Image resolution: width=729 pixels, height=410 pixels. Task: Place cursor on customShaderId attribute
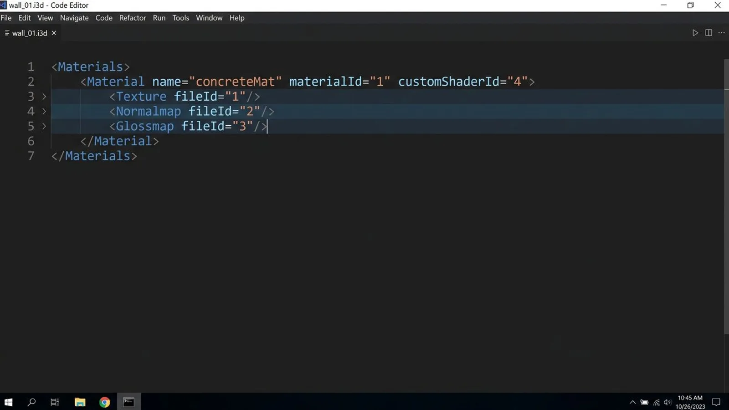click(449, 82)
